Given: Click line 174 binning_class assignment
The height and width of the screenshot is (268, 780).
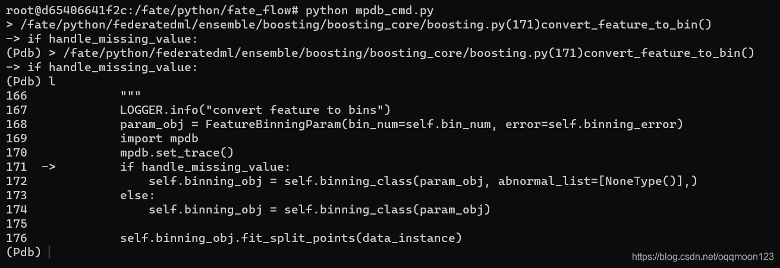Looking at the screenshot, I should 319,209.
